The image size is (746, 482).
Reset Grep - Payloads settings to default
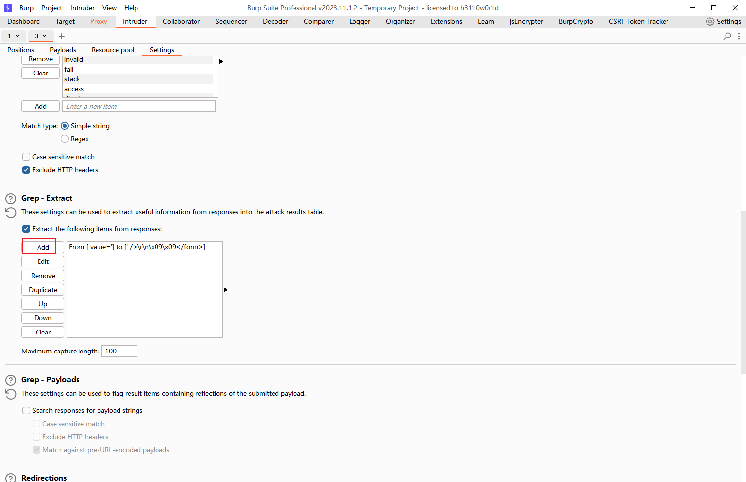pos(10,394)
